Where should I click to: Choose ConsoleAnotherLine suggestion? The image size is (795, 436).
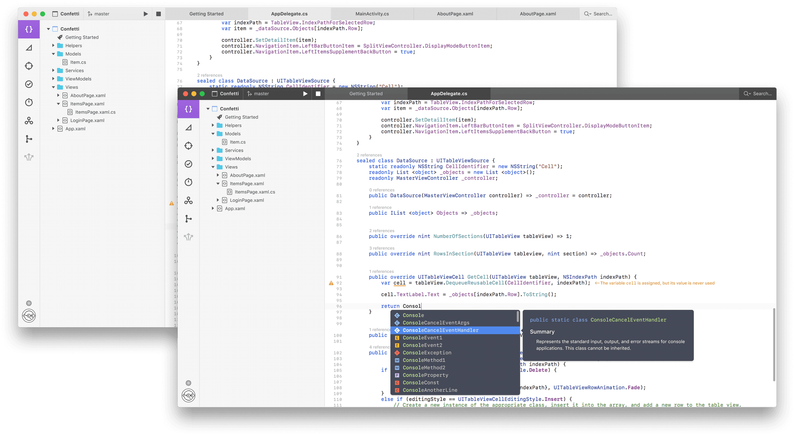(455, 390)
